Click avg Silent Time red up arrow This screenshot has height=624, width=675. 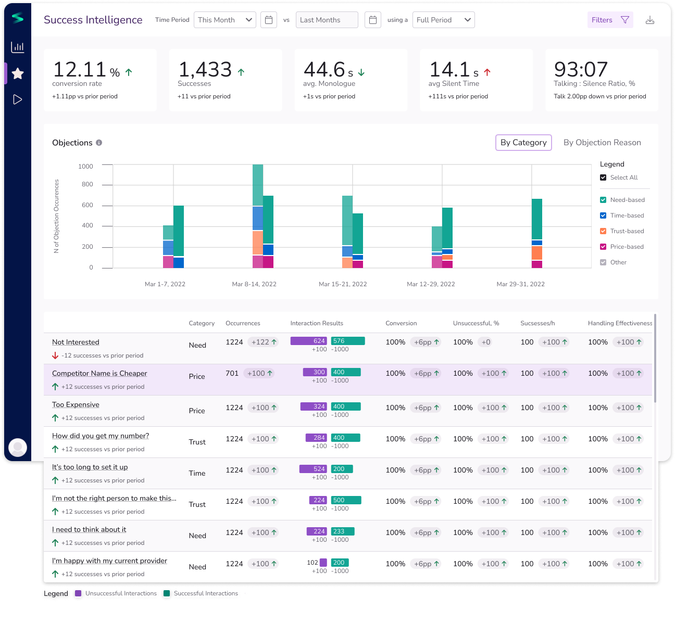click(x=488, y=72)
